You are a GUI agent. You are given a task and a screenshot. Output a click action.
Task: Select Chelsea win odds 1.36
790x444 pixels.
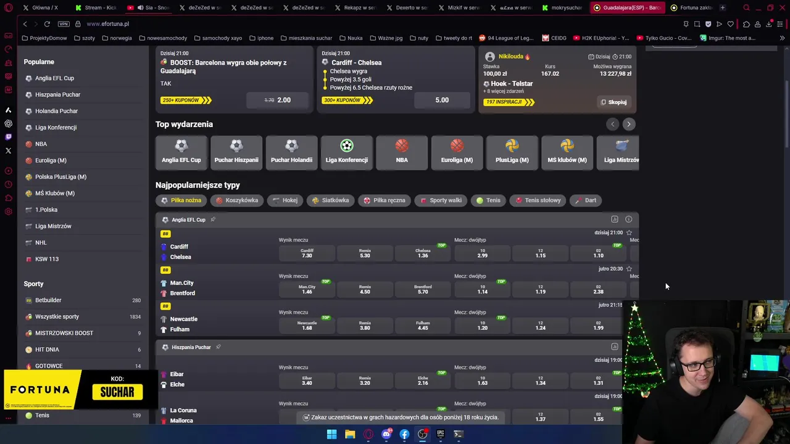[x=423, y=253]
